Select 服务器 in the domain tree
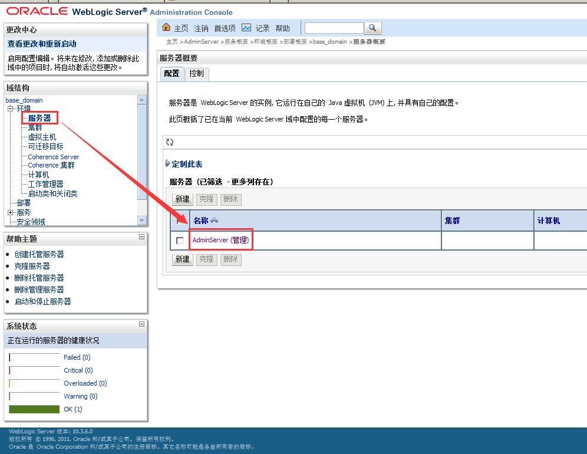Image resolution: width=587 pixels, height=454 pixels. click(x=39, y=118)
